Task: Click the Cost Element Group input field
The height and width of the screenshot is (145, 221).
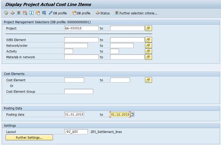Action: 79,91
